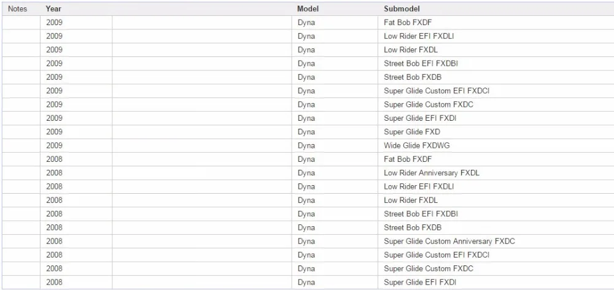614x290 pixels.
Task: Click the Notes column header
Action: pyautogui.click(x=18, y=9)
